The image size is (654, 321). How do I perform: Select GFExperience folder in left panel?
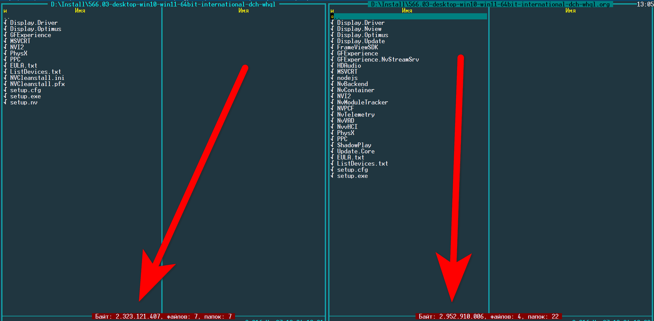[x=30, y=35]
